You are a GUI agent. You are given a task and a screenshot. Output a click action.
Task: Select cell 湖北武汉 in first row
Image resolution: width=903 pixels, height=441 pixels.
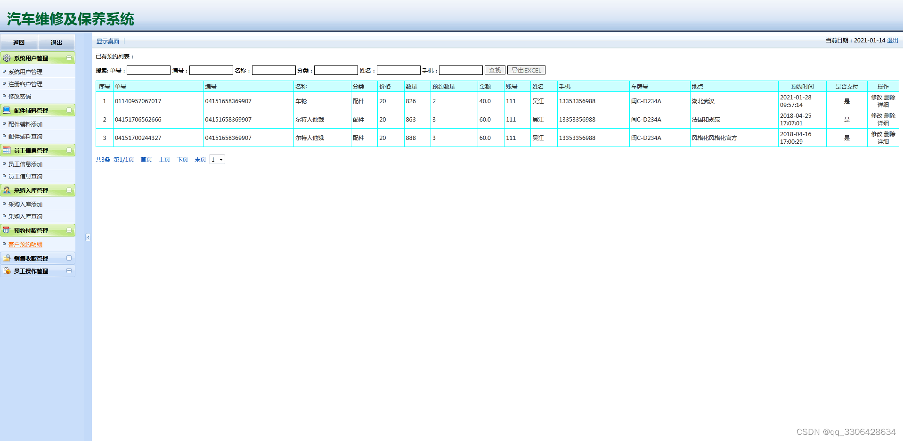coord(734,101)
